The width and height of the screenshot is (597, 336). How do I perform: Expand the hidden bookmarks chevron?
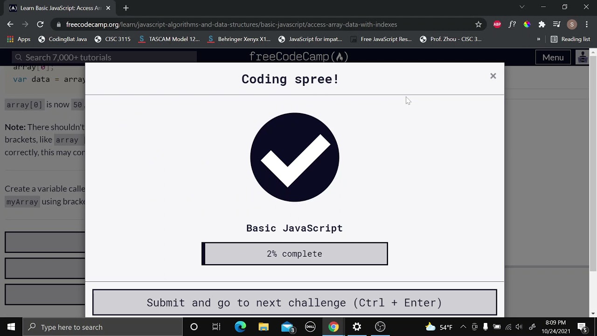click(539, 39)
